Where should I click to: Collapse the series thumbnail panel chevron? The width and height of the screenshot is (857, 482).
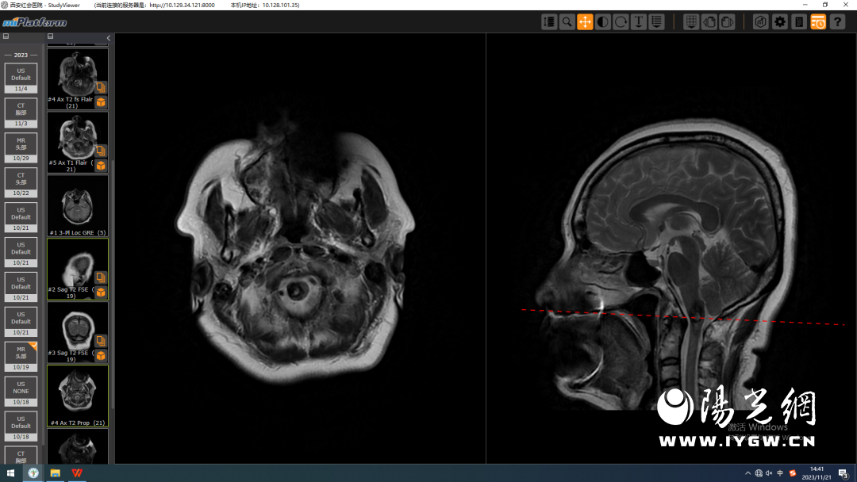tap(108, 38)
